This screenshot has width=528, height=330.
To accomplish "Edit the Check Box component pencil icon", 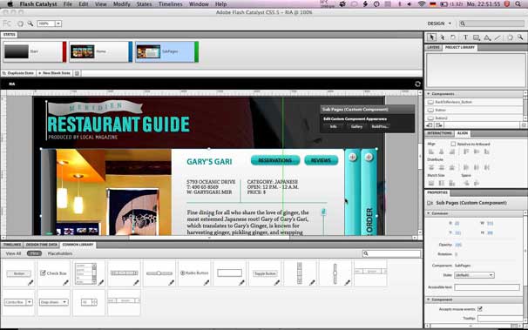I will click(x=65, y=283).
